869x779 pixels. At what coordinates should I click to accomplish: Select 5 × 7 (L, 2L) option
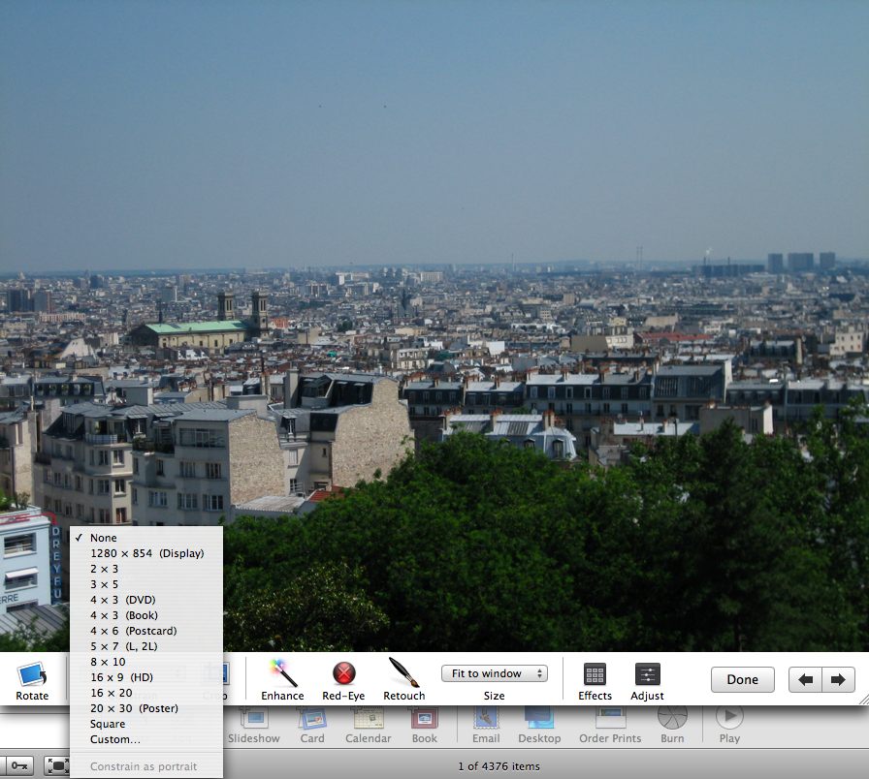(x=146, y=646)
